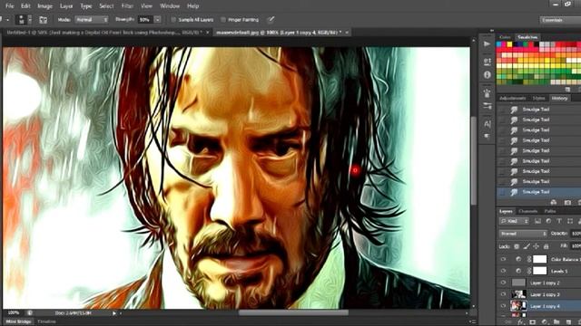Switch to the Paths tab
The image size is (581, 326).
(x=550, y=211)
